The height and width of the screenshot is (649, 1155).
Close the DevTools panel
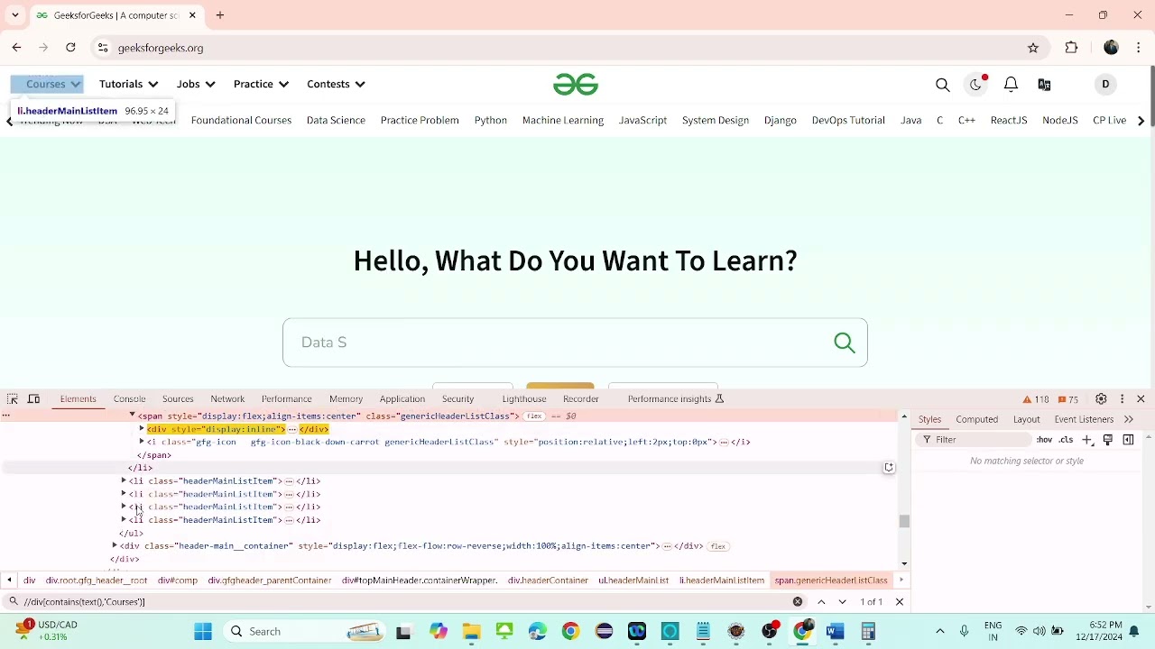point(1141,398)
